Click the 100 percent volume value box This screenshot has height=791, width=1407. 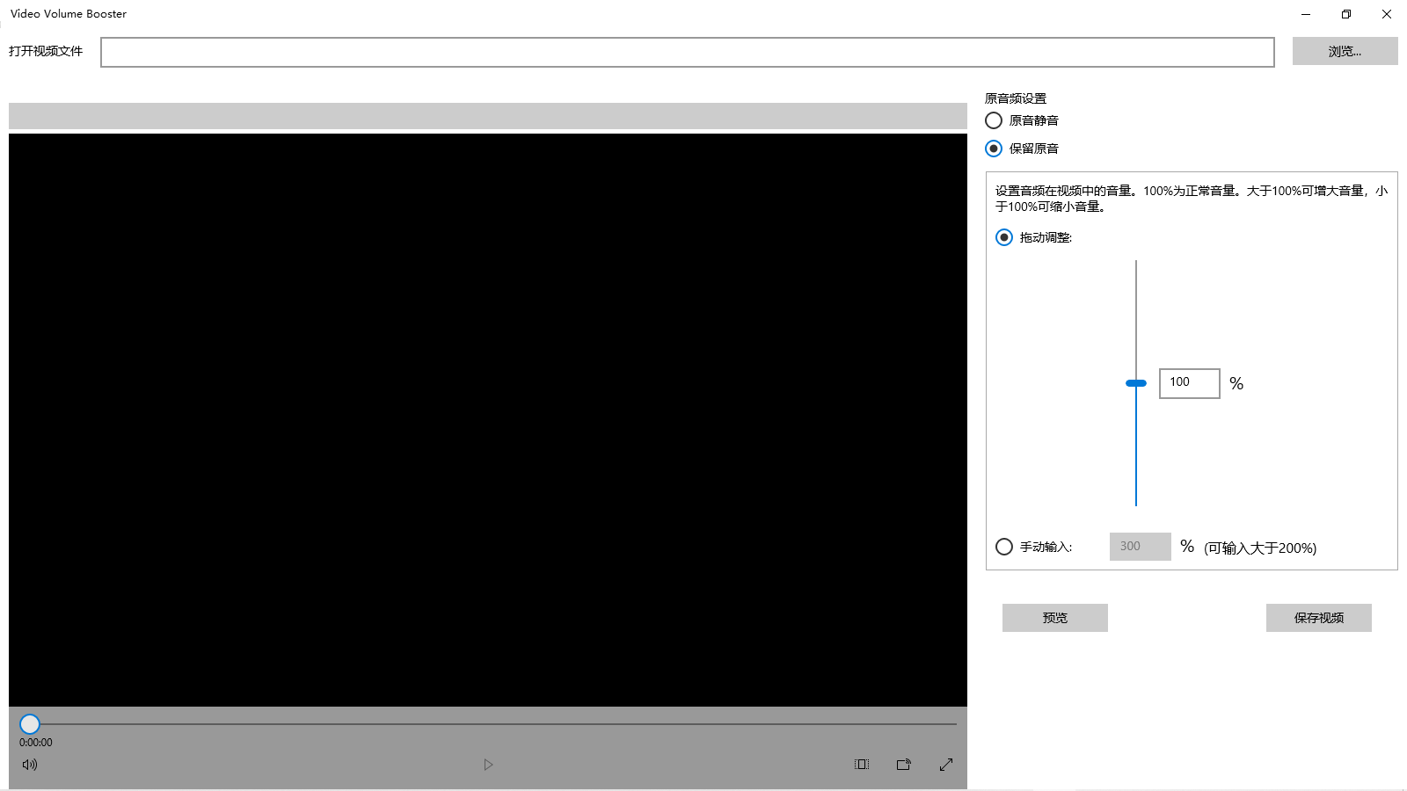tap(1190, 383)
